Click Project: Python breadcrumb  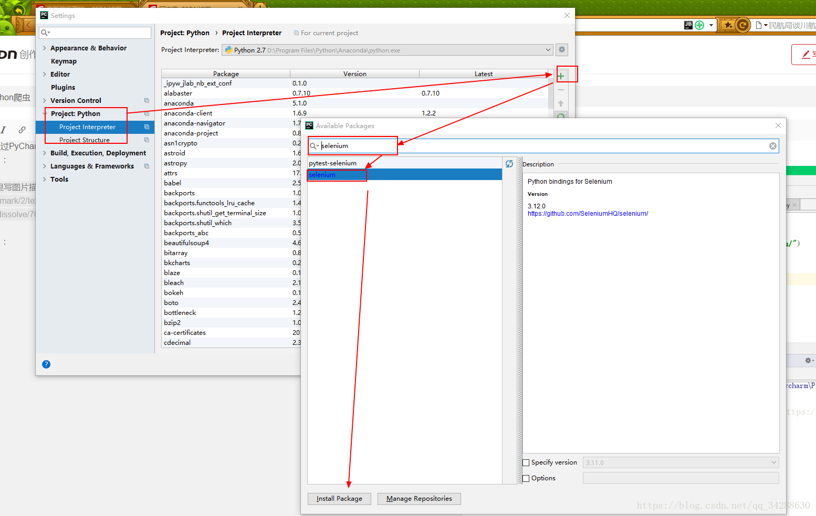185,33
